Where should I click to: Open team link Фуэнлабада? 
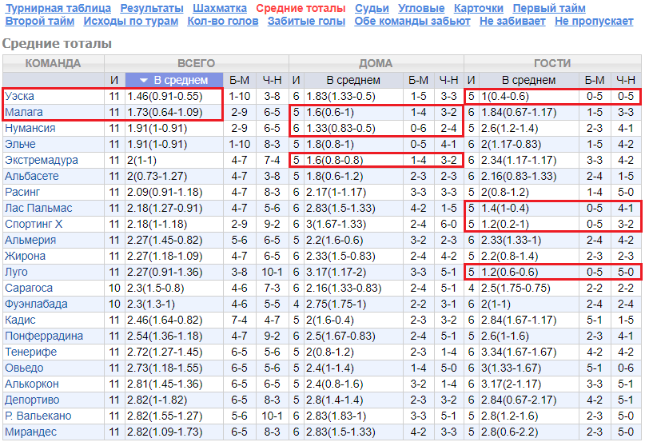[x=36, y=305]
